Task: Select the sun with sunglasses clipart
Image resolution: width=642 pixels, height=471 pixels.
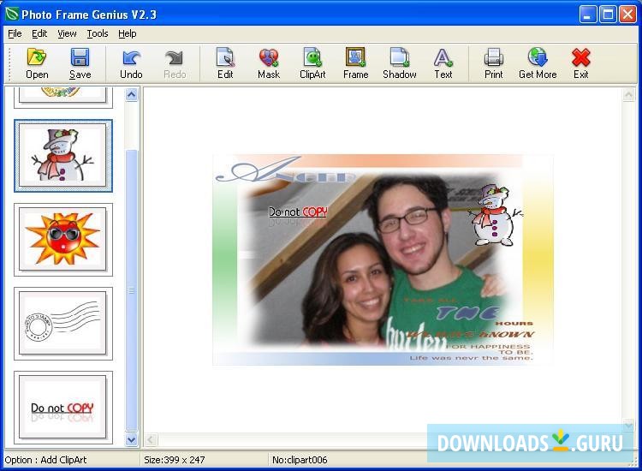Action: tap(63, 240)
